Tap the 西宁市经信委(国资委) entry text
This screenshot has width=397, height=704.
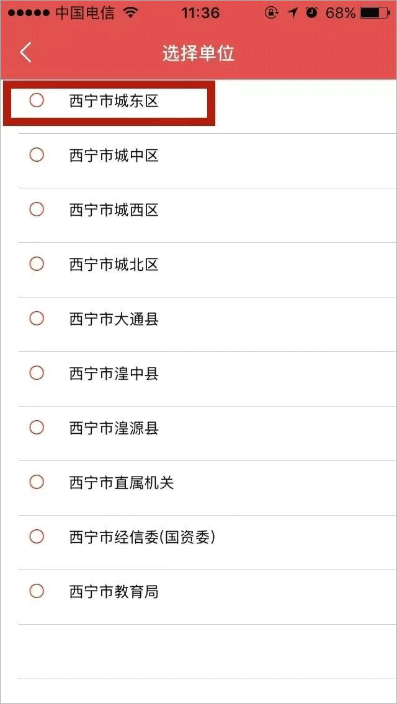[x=142, y=537]
